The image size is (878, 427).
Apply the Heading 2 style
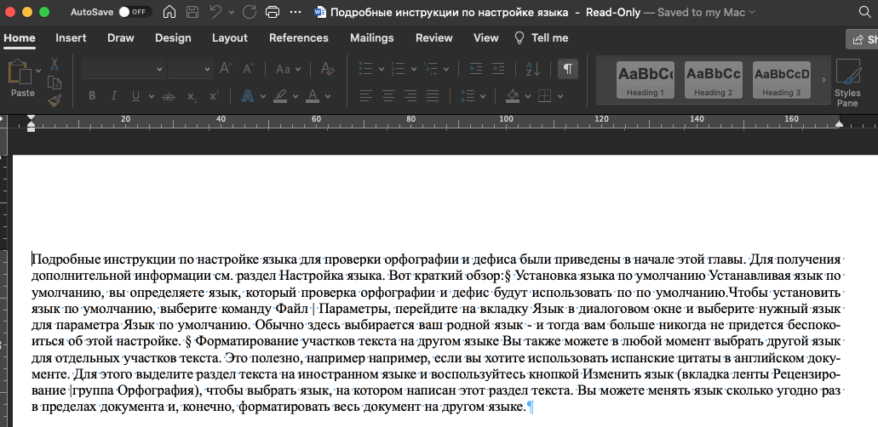713,79
